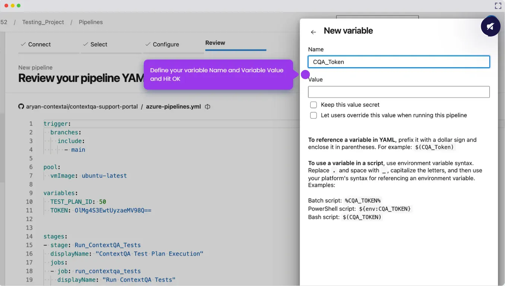The height and width of the screenshot is (286, 505).
Task: Check Let users override this value option
Action: click(314, 115)
